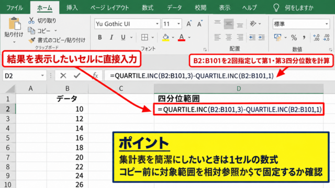This screenshot has height=188, width=335.
Task: Click the text orientation icon
Action: (253, 23)
